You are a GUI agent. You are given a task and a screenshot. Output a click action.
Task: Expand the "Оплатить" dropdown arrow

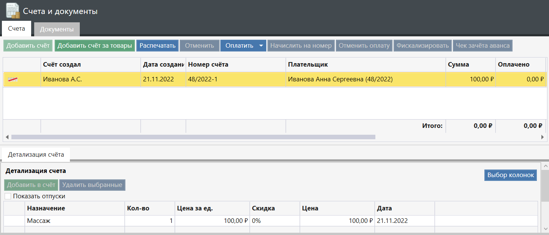pyautogui.click(x=261, y=46)
